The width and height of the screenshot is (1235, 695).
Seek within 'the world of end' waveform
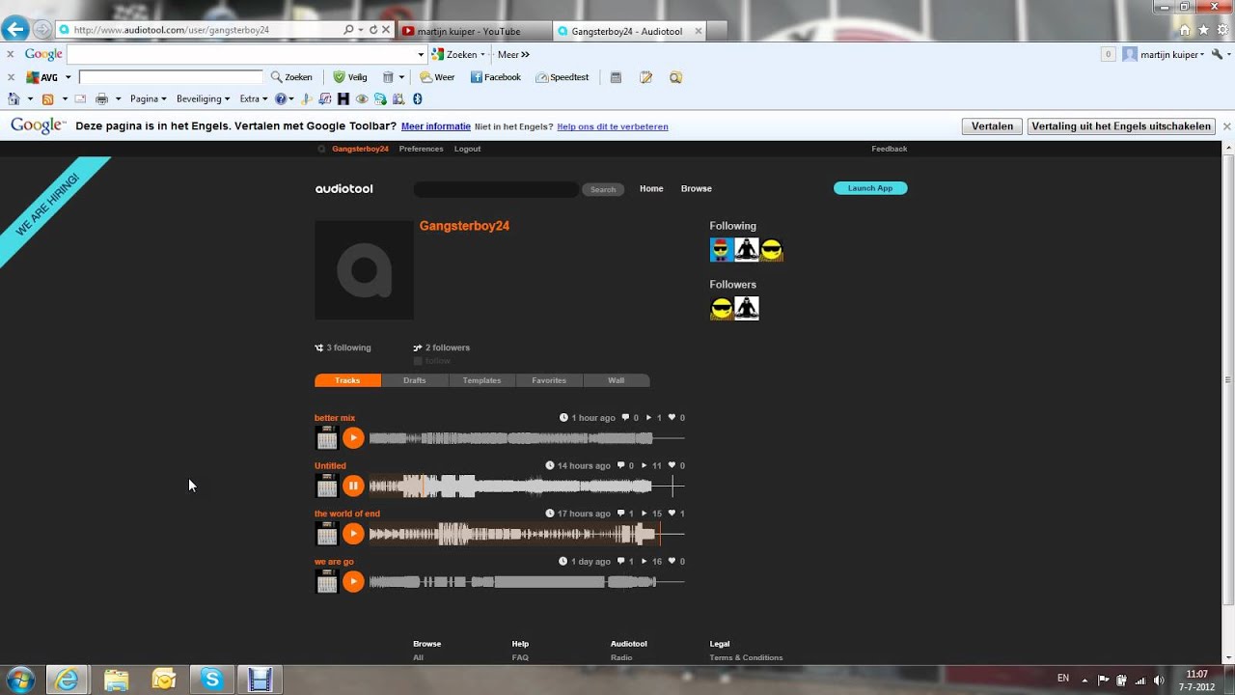527,534
